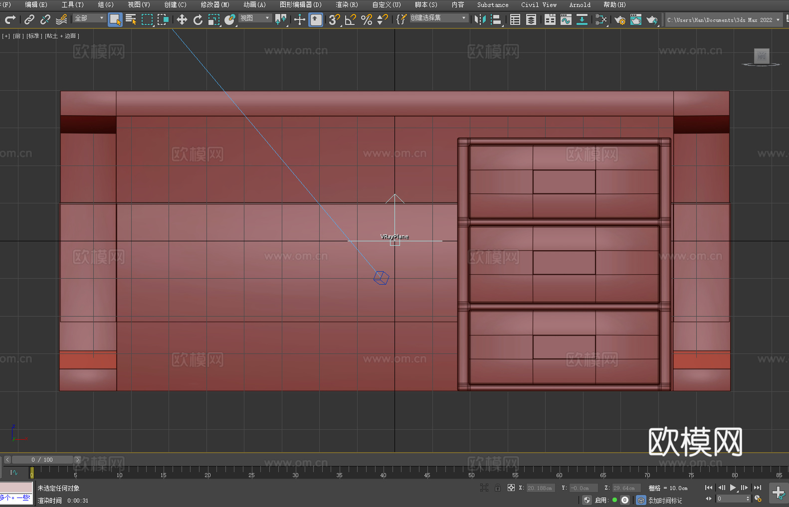
Task: Toggle the 3D Snaps button
Action: tap(335, 19)
